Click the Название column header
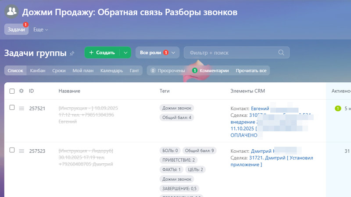This screenshot has height=197, width=351. pos(69,91)
